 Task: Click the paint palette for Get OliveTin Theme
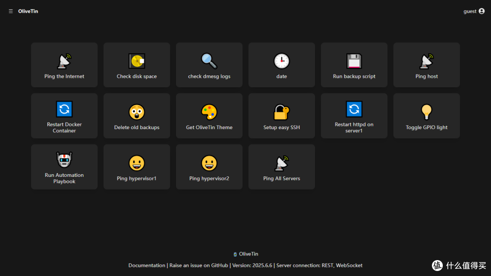209,112
